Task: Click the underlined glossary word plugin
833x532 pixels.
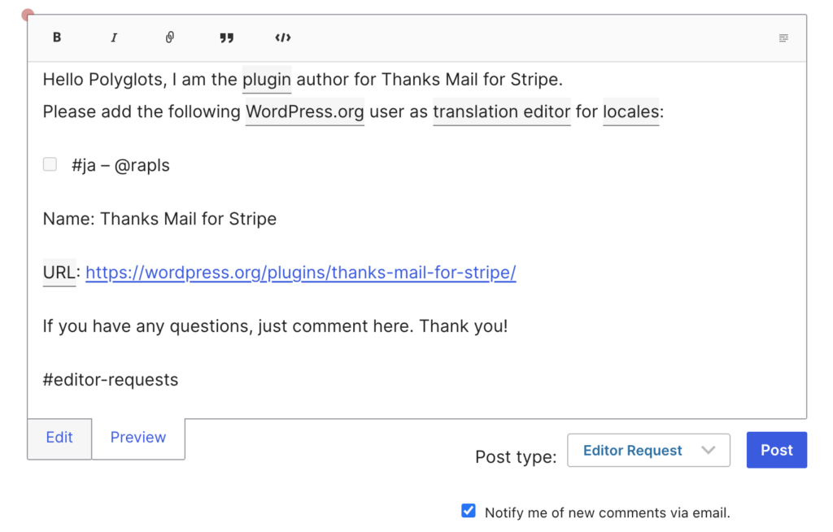Action: (x=267, y=80)
